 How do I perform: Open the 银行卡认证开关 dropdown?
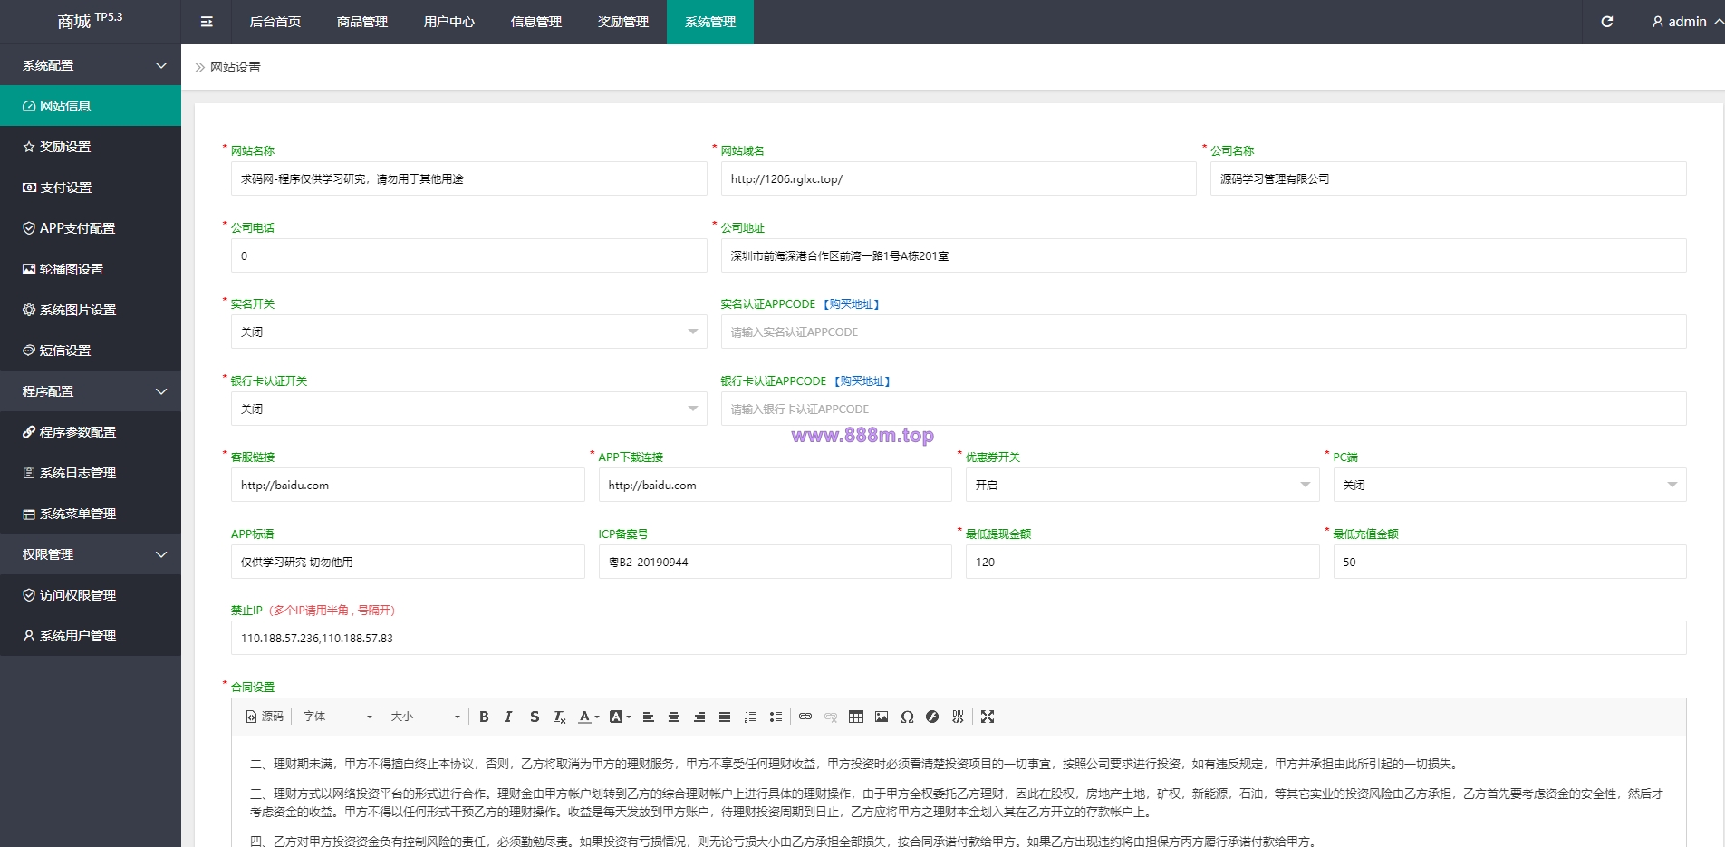click(469, 409)
